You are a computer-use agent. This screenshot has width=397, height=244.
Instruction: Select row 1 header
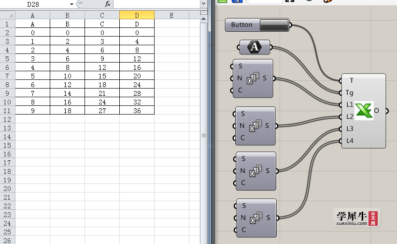pyautogui.click(x=7, y=24)
